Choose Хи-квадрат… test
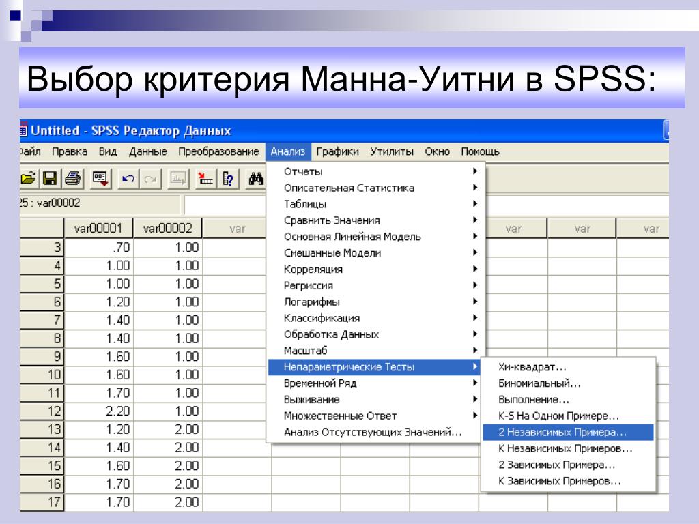699x524 pixels. click(x=569, y=367)
